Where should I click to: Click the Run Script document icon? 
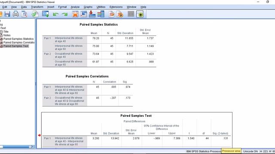[x=120, y=14]
